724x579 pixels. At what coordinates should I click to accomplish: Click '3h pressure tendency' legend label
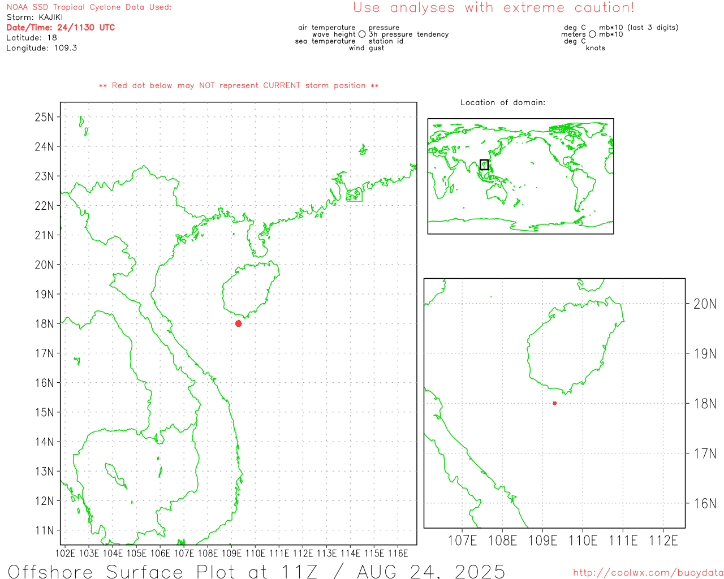tap(409, 34)
